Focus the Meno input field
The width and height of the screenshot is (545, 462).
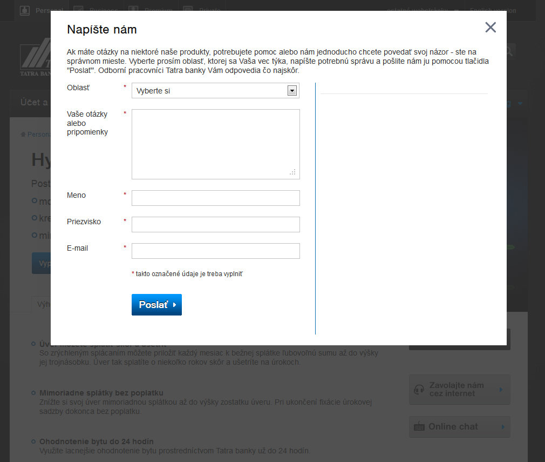(215, 198)
